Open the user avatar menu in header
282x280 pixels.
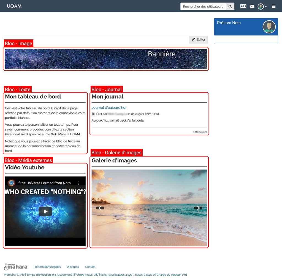262,7
